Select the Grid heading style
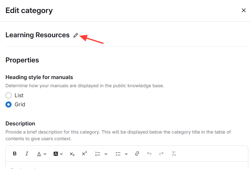Image resolution: width=251 pixels, height=169 pixels. [8, 104]
